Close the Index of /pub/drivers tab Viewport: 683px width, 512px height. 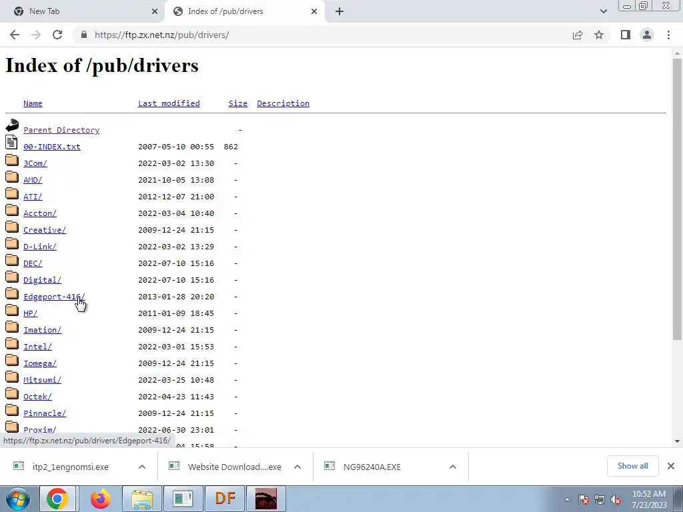point(314,11)
